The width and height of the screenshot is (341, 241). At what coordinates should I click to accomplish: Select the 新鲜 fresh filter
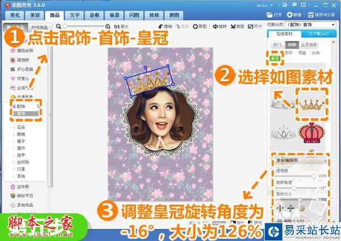292,45
